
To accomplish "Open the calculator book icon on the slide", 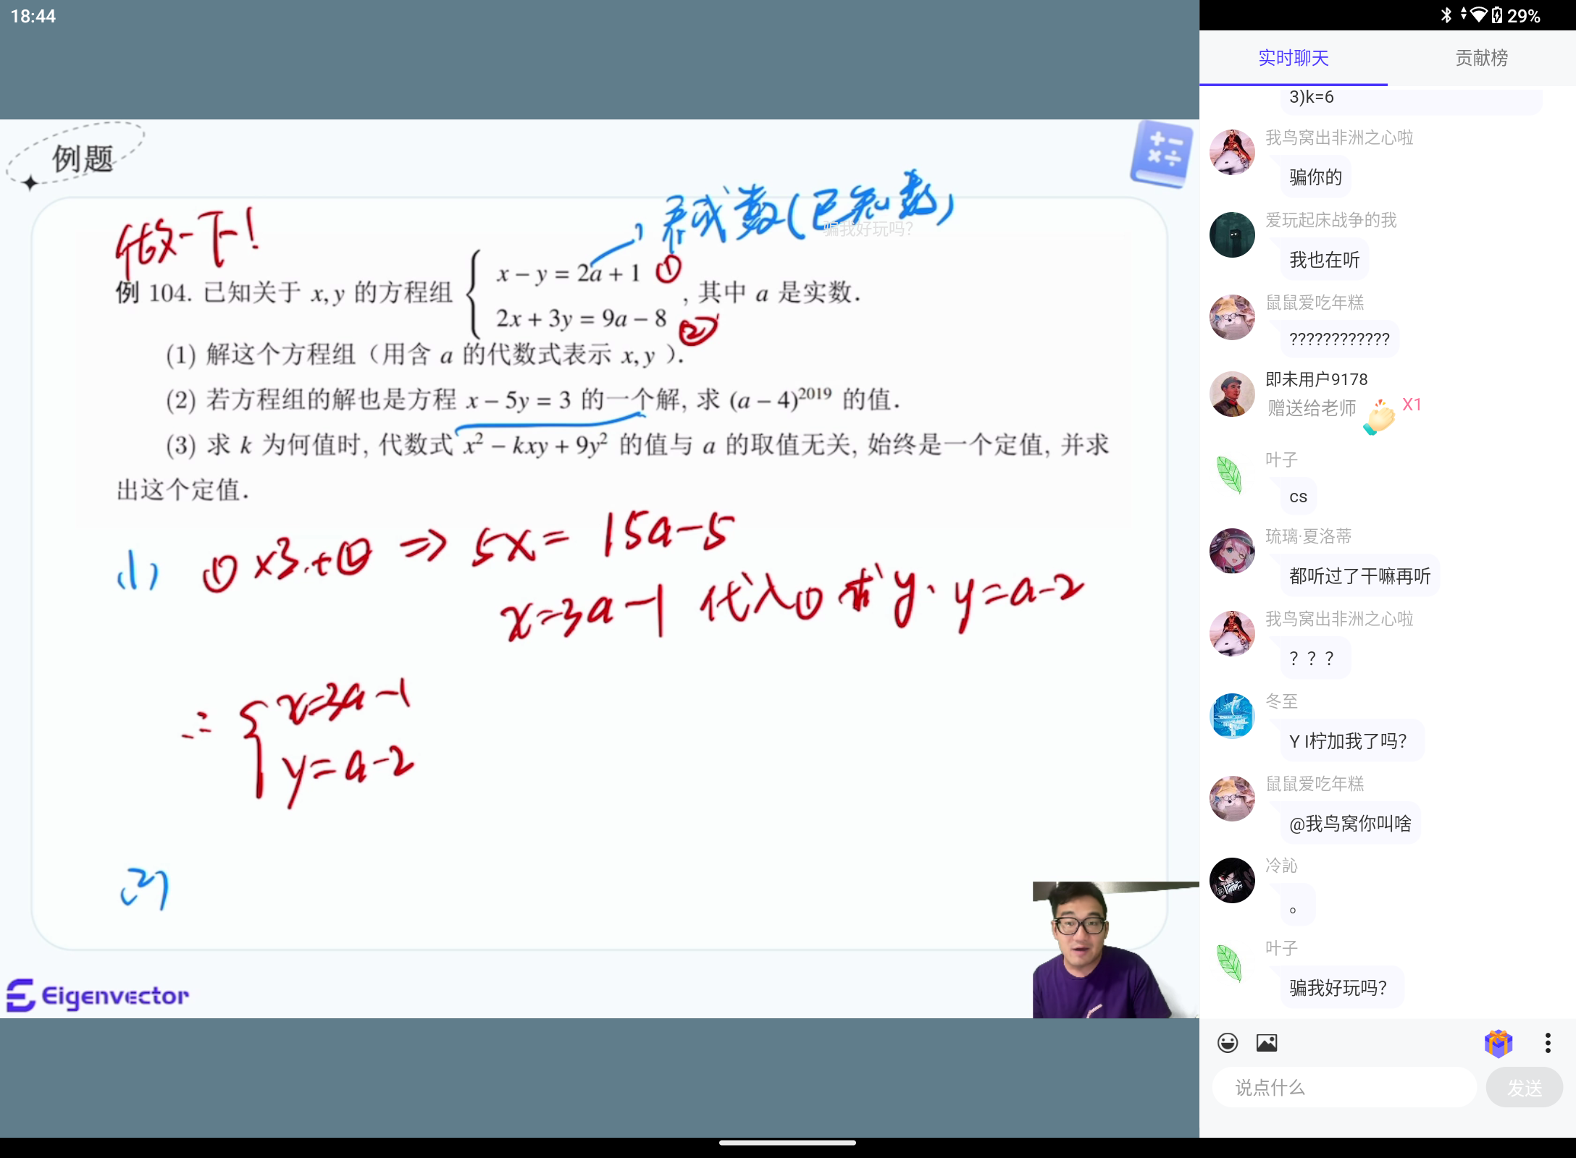I will (x=1162, y=154).
